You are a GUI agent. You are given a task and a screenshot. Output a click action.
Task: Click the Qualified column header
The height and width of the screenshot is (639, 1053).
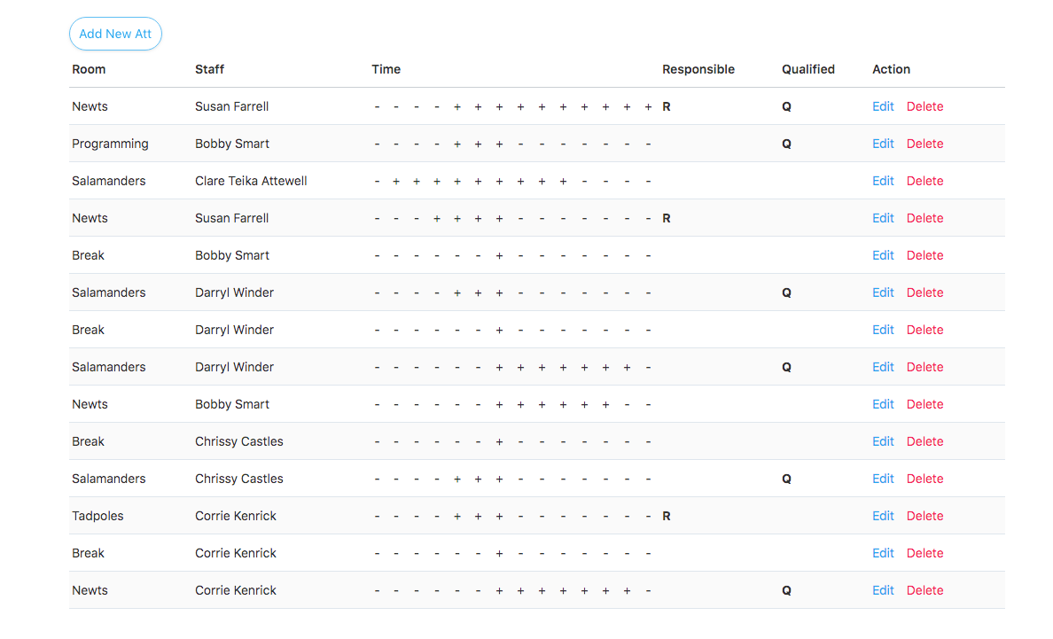[x=807, y=69]
